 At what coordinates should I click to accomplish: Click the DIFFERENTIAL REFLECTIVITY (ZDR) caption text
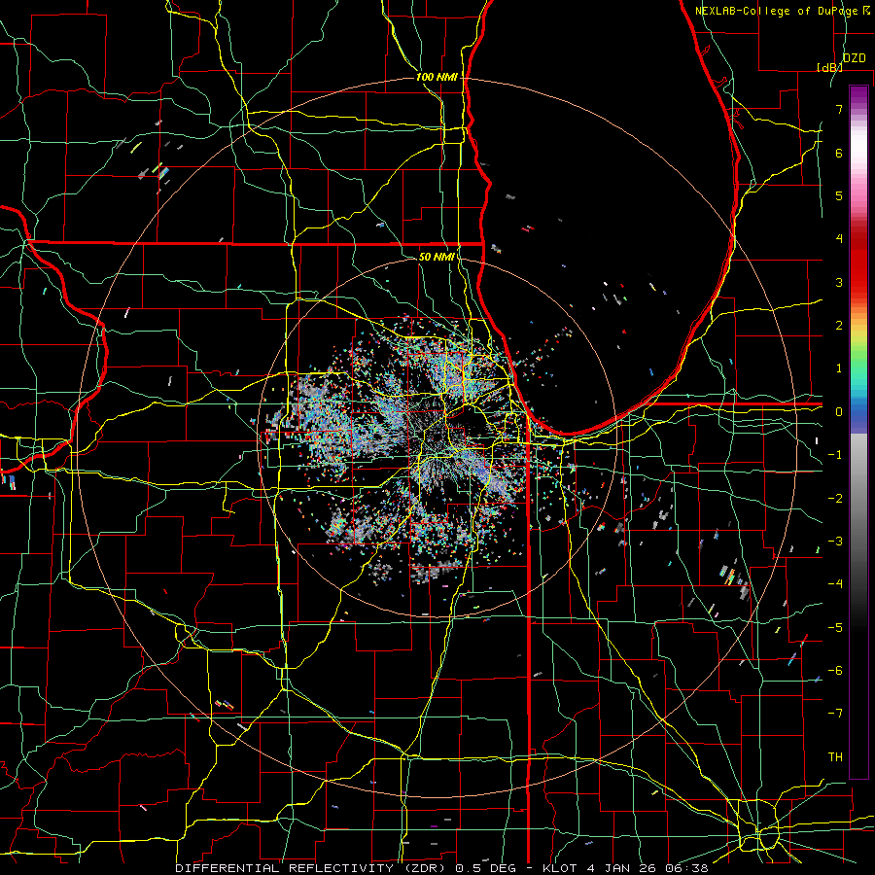tap(311, 868)
